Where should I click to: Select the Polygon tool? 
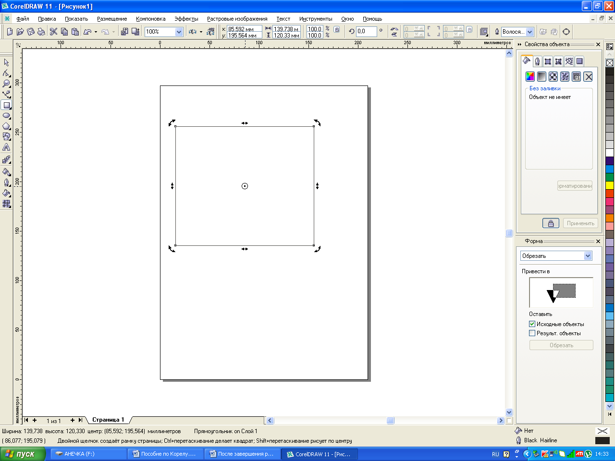coord(6,126)
